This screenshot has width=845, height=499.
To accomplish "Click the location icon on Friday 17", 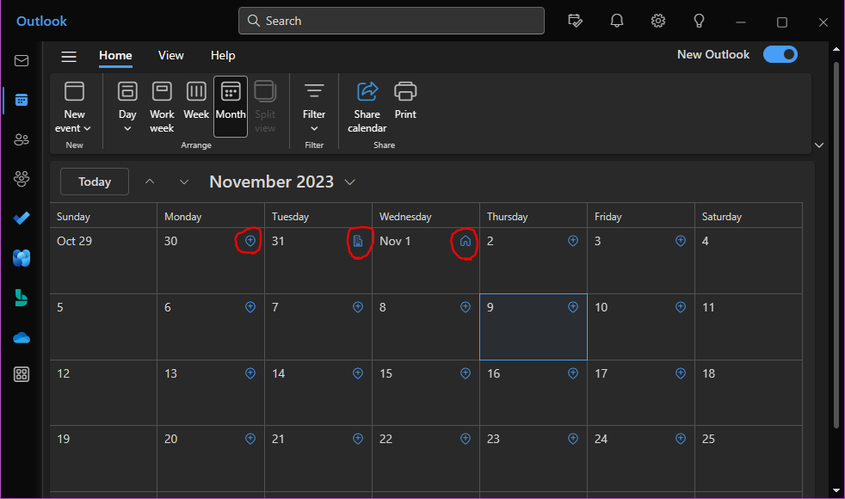I will coord(681,373).
